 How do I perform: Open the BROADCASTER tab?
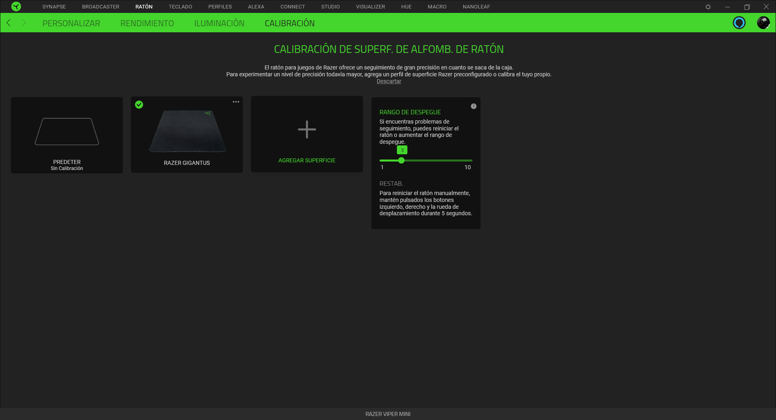click(x=101, y=7)
